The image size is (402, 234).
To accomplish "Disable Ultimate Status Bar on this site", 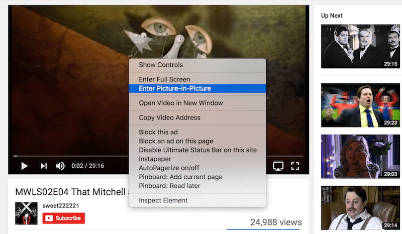I will [197, 150].
